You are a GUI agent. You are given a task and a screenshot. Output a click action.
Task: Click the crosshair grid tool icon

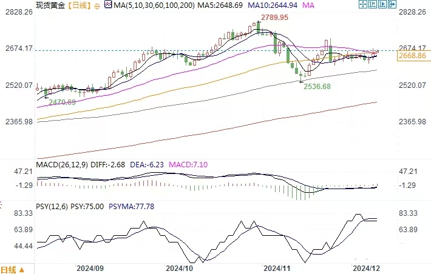pyautogui.click(x=363, y=4)
